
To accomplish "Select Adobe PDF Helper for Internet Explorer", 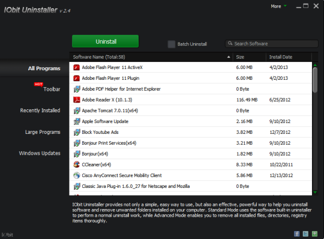I will 190,89.
